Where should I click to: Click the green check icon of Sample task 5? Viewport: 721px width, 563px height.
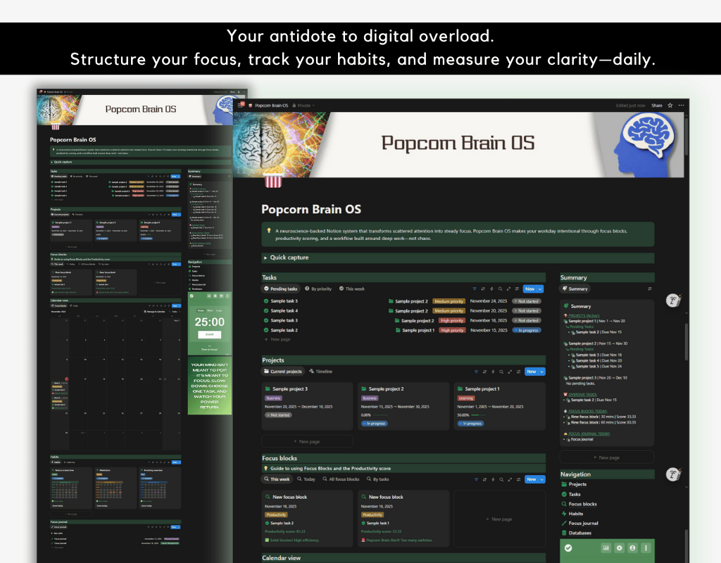(265, 301)
